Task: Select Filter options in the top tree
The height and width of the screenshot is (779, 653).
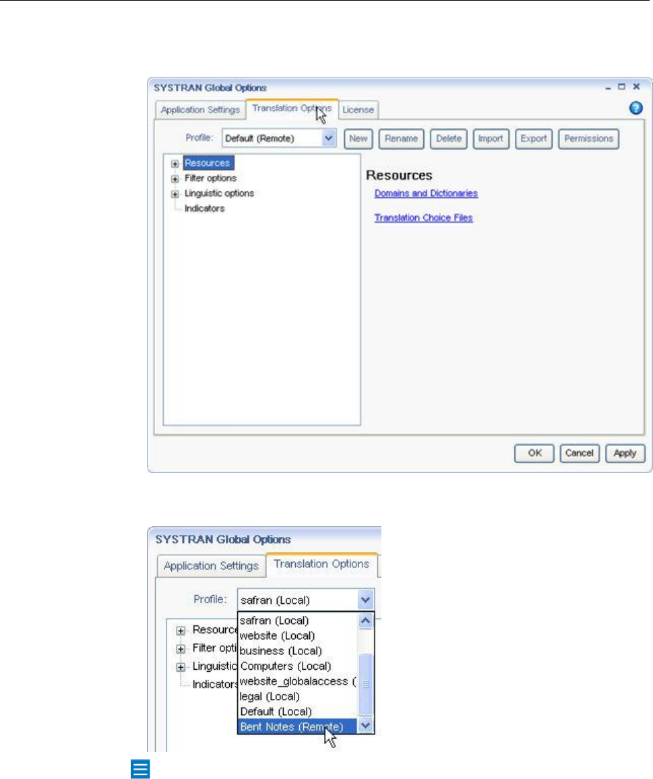Action: coord(210,178)
